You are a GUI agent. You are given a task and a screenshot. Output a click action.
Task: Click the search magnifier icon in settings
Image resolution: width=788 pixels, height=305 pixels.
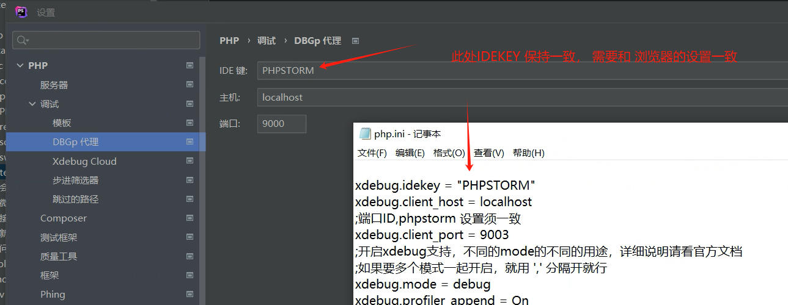coord(23,40)
